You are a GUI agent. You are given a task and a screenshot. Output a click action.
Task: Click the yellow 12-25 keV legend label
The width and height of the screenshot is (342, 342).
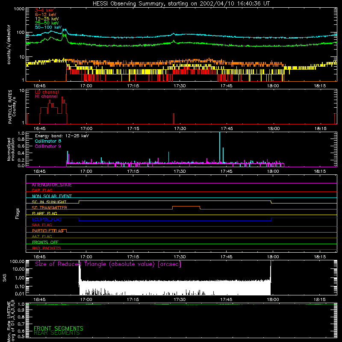(x=47, y=19)
